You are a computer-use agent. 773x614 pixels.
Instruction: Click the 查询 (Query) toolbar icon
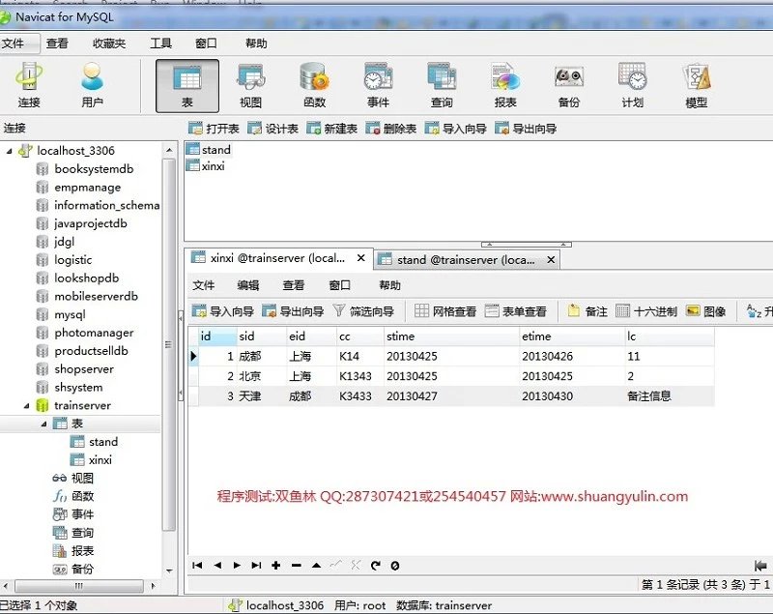[442, 85]
